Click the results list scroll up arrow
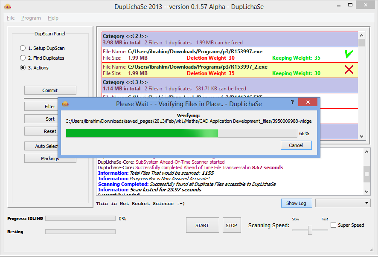The image size is (378, 257). 361,35
